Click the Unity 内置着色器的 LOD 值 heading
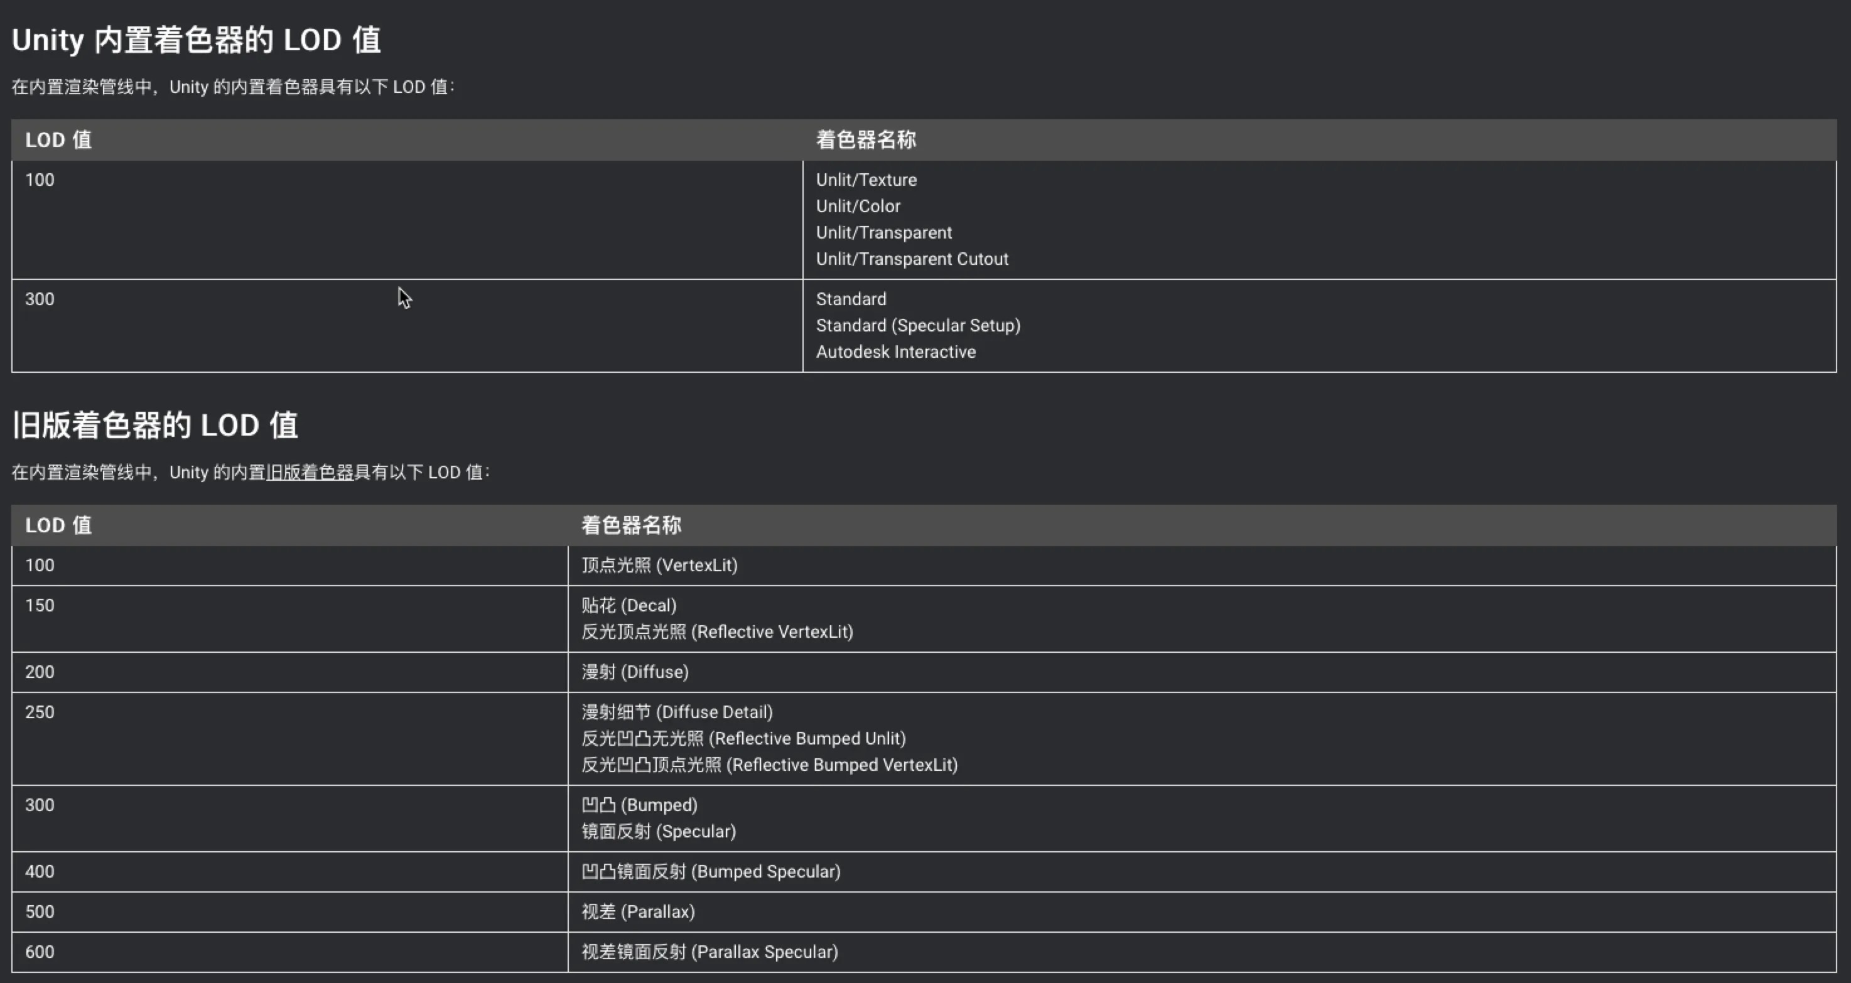 (x=196, y=40)
